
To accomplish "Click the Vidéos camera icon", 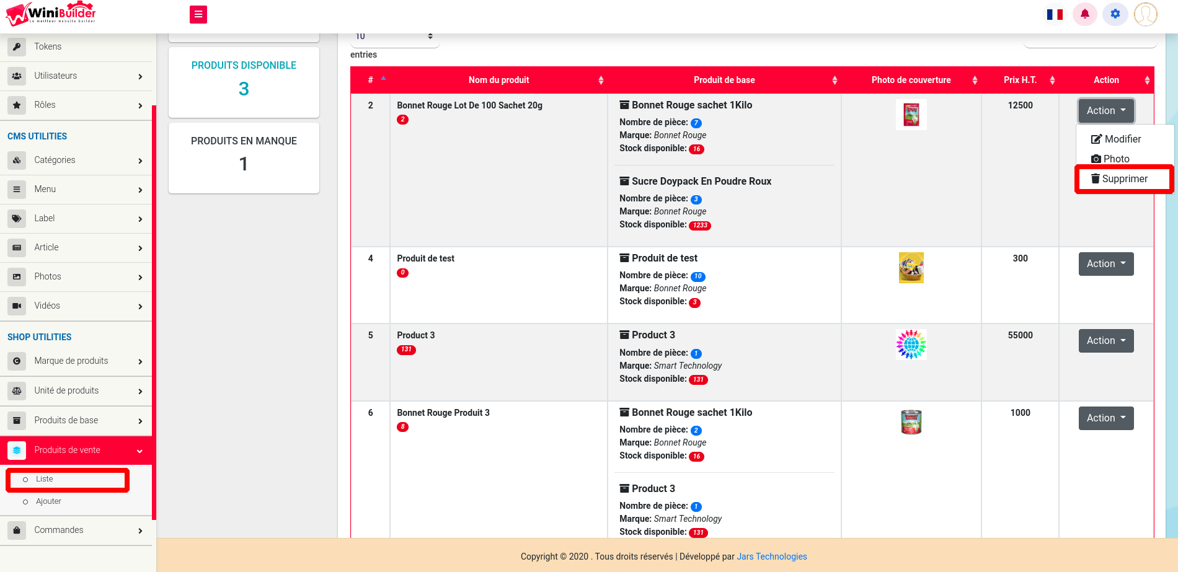I will click(17, 306).
